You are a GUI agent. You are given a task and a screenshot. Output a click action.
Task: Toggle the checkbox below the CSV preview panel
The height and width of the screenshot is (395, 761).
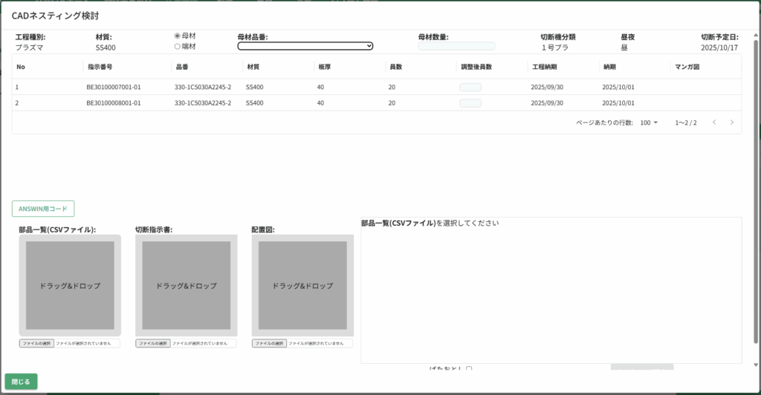coord(469,369)
